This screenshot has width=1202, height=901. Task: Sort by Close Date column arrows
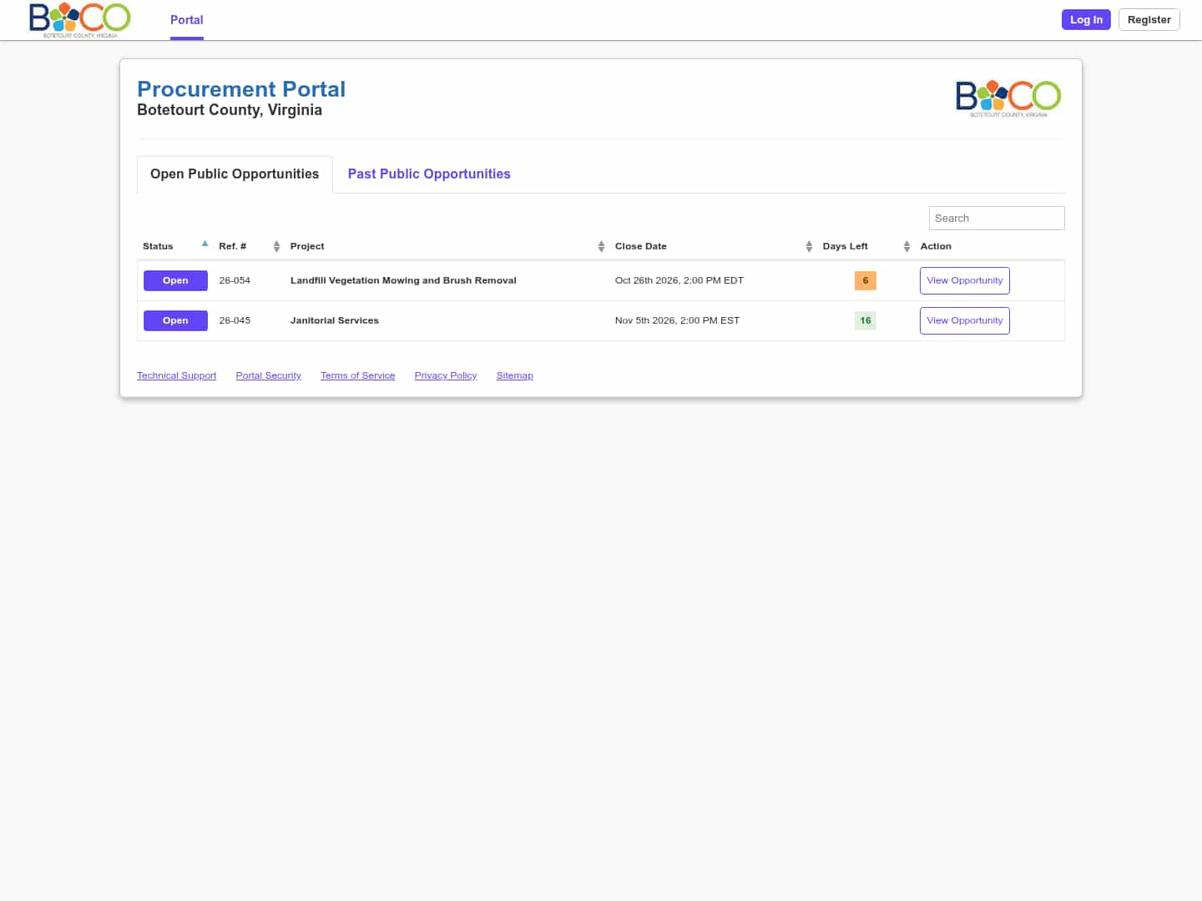(x=809, y=246)
